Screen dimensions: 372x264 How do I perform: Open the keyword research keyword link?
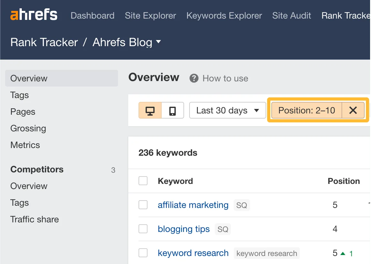[x=193, y=253]
